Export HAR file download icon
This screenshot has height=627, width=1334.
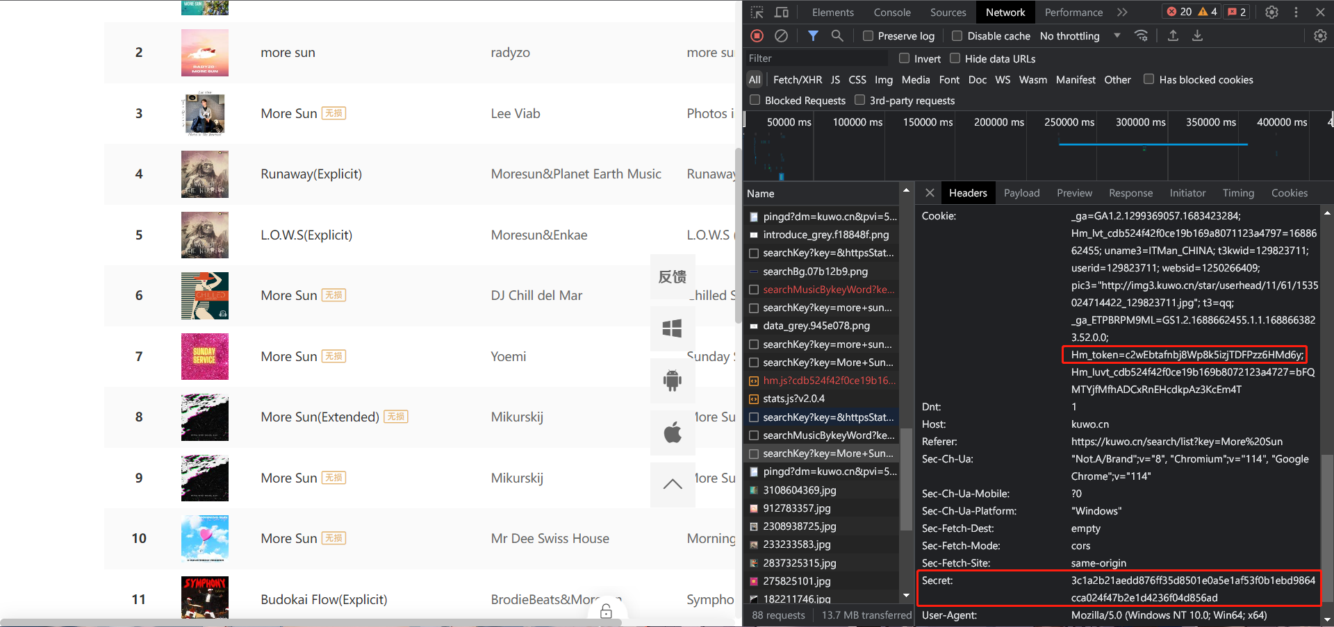tap(1197, 35)
